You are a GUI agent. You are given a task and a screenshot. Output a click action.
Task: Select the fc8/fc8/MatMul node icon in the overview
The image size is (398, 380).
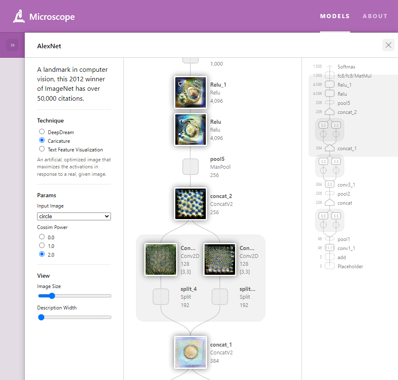coord(330,76)
